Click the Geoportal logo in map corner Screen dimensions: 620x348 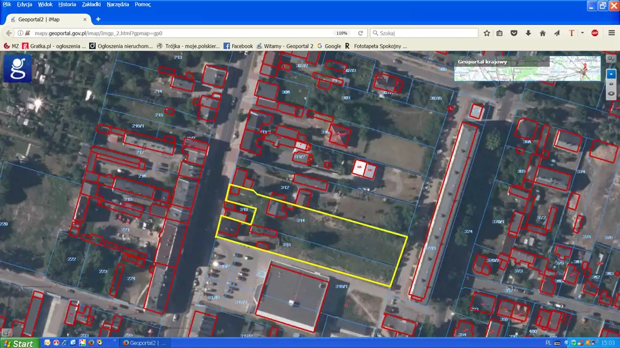coord(18,68)
